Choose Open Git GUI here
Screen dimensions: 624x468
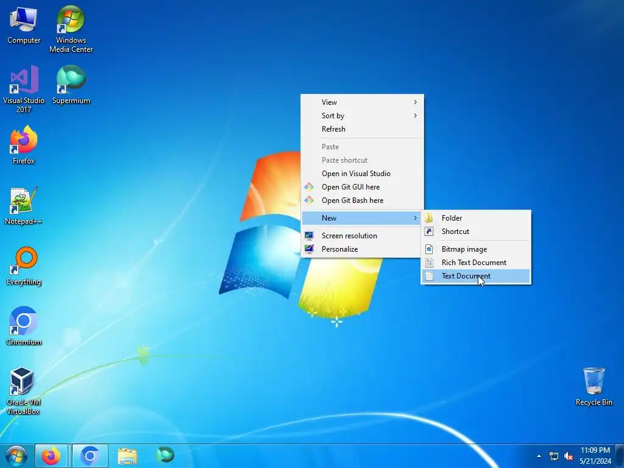362,187
